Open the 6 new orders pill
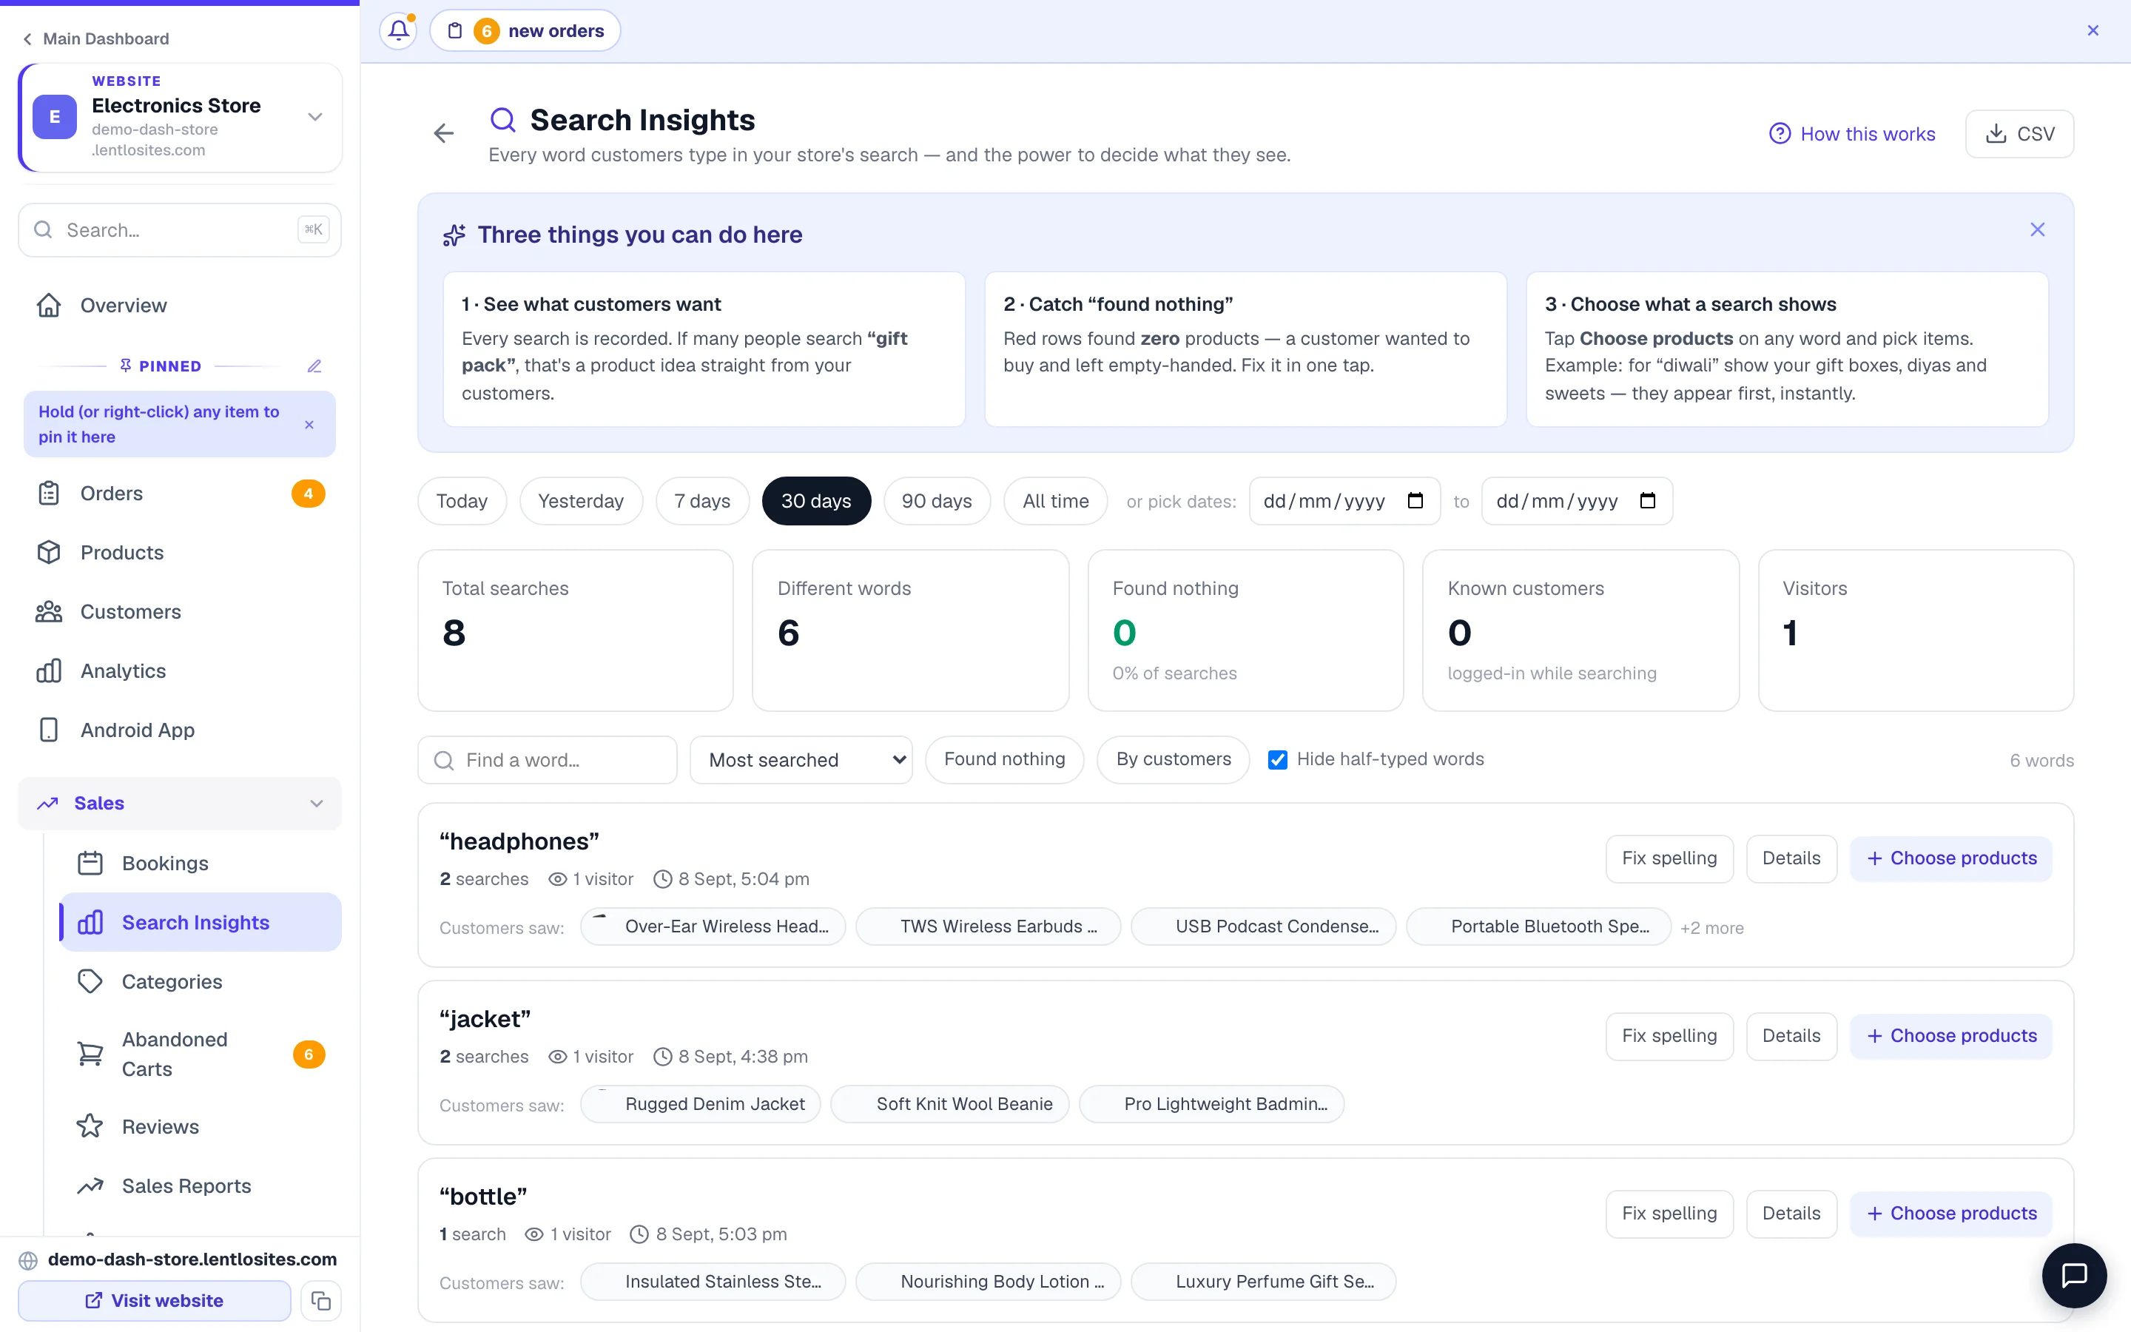The width and height of the screenshot is (2131, 1332). tap(525, 31)
